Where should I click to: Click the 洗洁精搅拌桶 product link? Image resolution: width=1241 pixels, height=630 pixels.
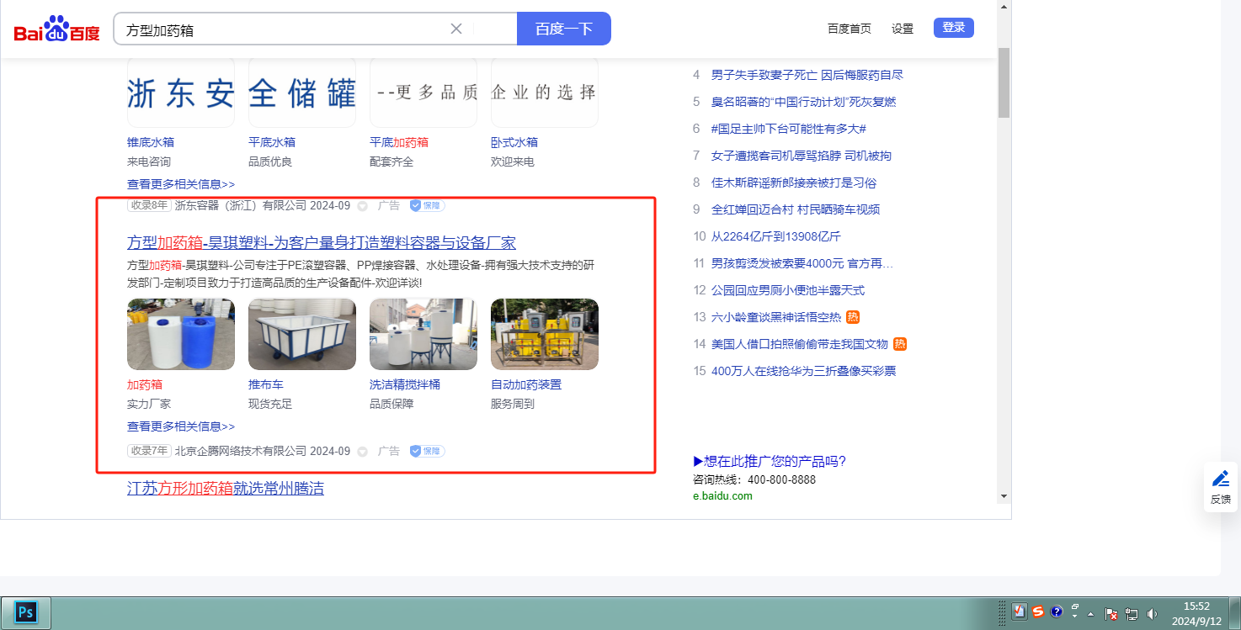(405, 384)
